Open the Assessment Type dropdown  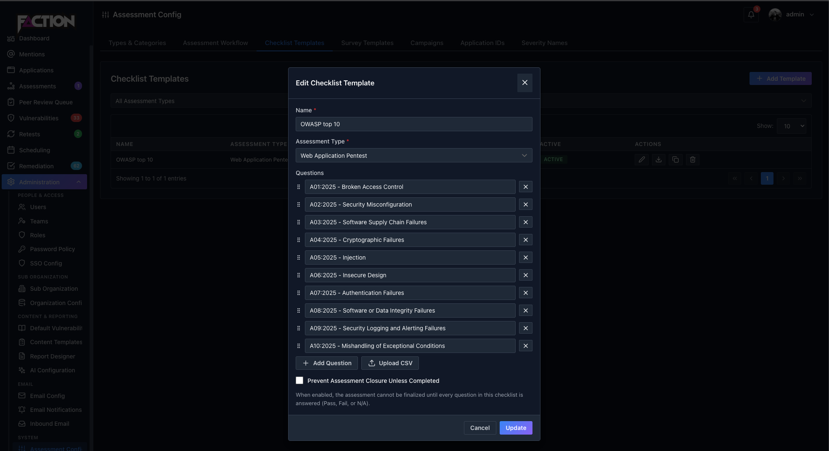(x=414, y=156)
